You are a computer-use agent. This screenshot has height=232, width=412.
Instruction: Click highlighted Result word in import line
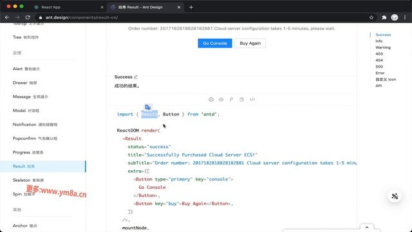[149, 114]
